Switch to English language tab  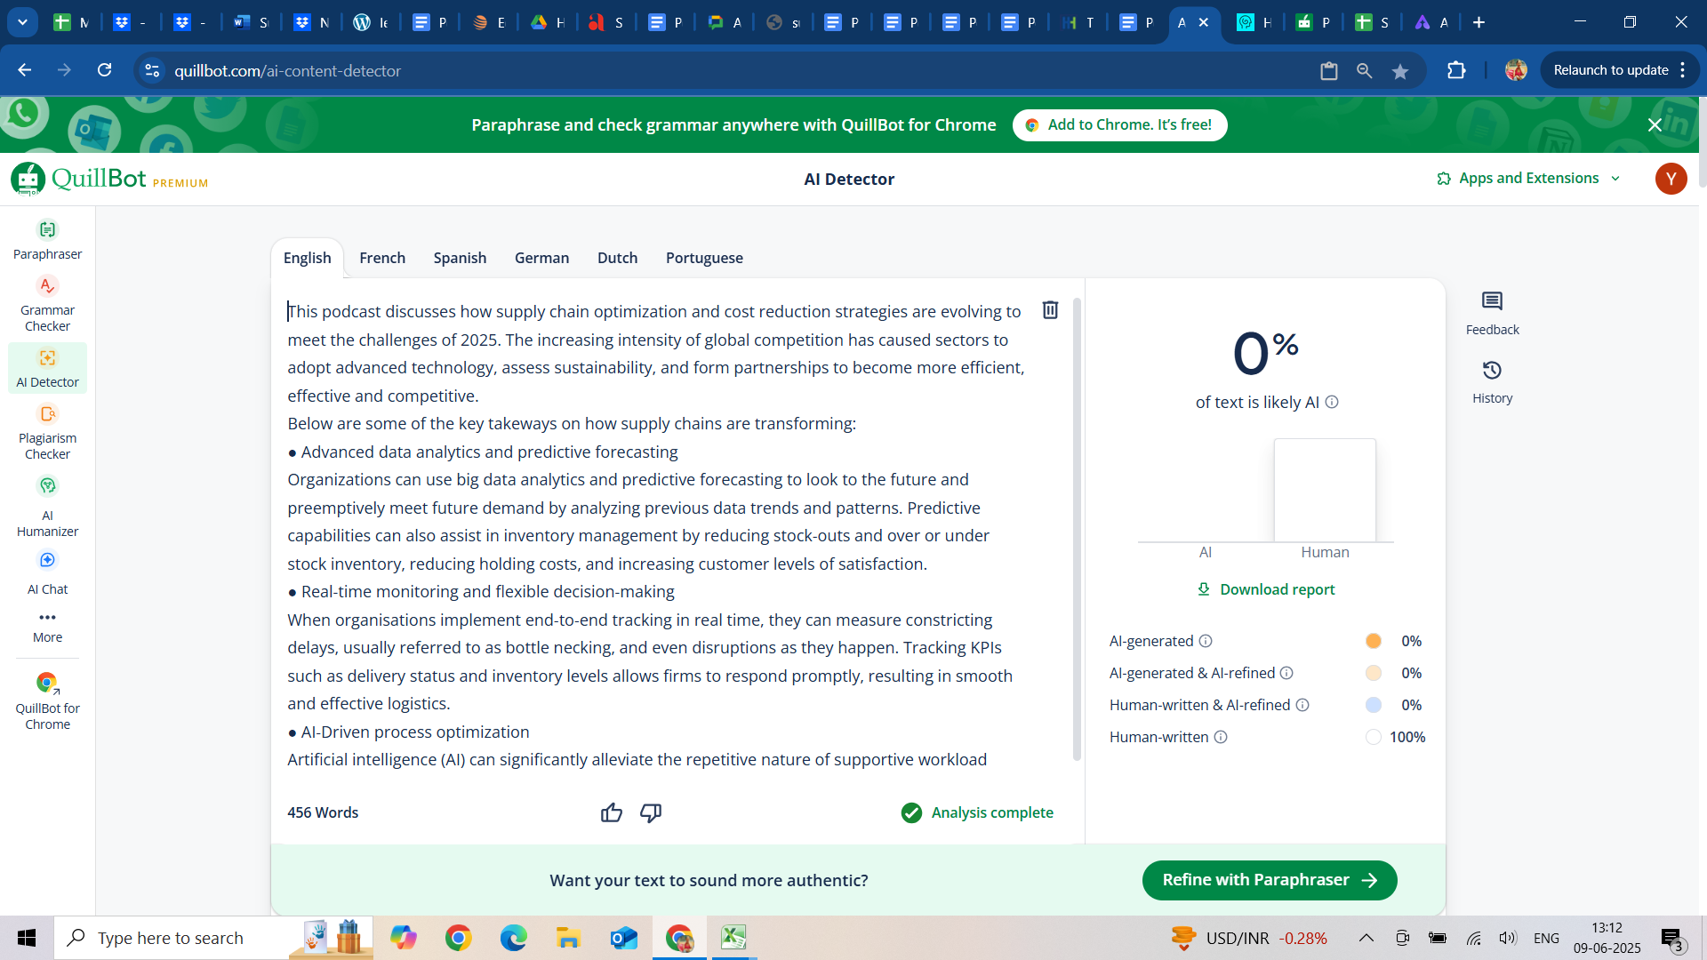tap(307, 258)
